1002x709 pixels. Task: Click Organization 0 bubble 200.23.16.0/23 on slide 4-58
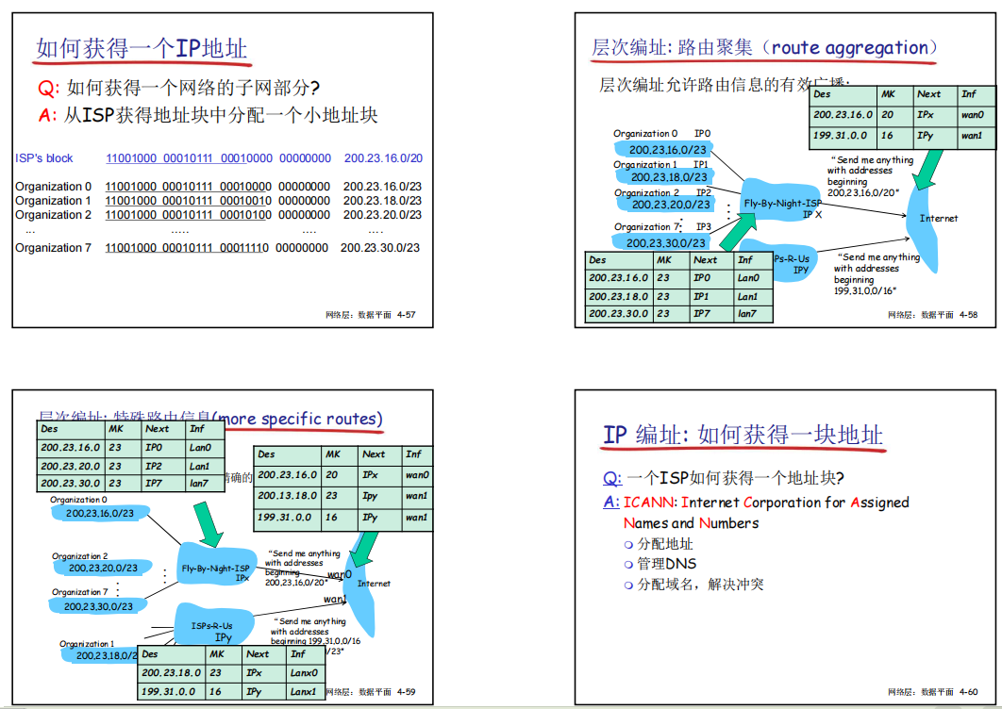pyautogui.click(x=664, y=150)
